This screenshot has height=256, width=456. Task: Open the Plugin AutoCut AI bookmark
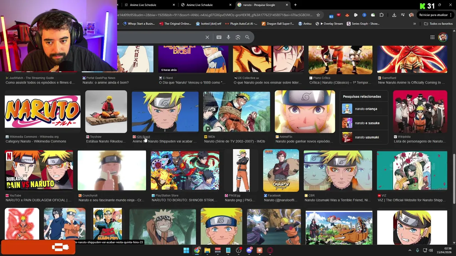241,24
